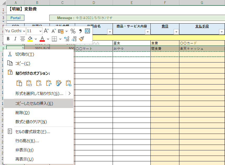
Task: Select コピー(C) from context menu
Action: (x=39, y=64)
